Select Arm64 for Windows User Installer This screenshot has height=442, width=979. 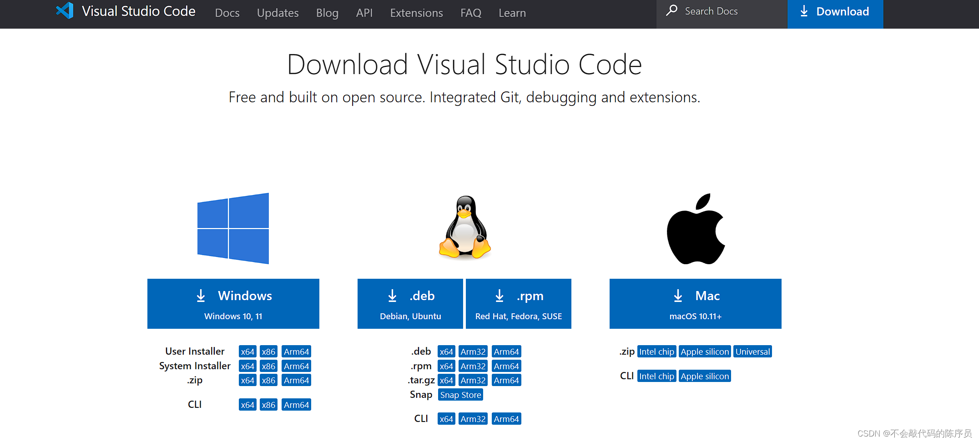point(296,352)
